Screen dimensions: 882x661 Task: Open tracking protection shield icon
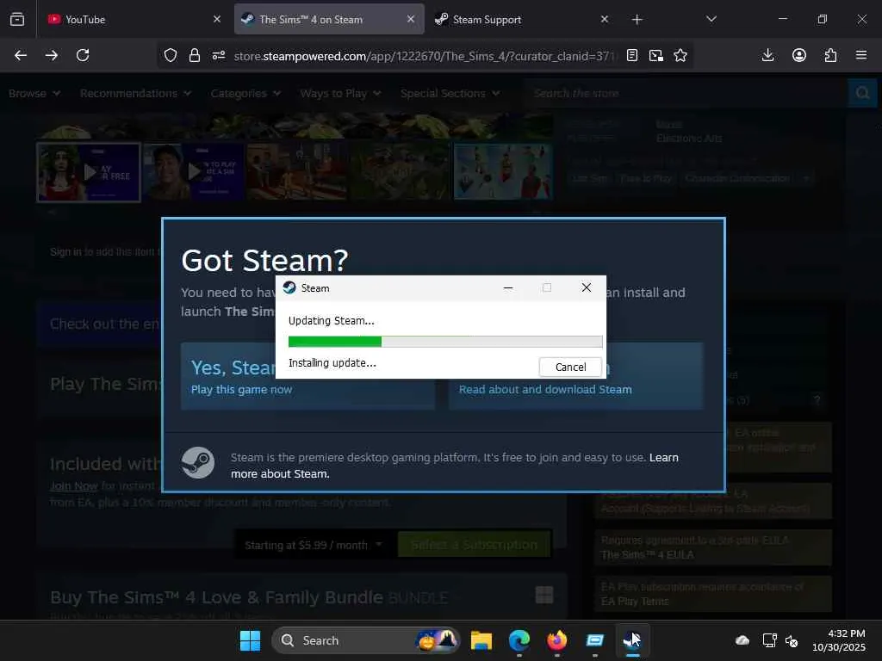point(171,55)
